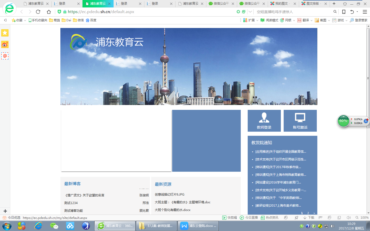Open the 教师登录 teacher login tile
This screenshot has width=370, height=231.
click(x=264, y=121)
